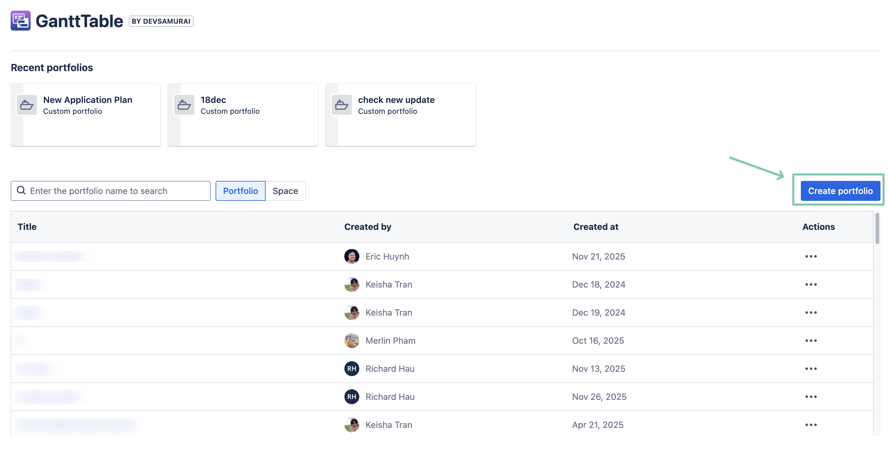Click check new update portfolio icon
The image size is (888, 451).
pos(341,104)
